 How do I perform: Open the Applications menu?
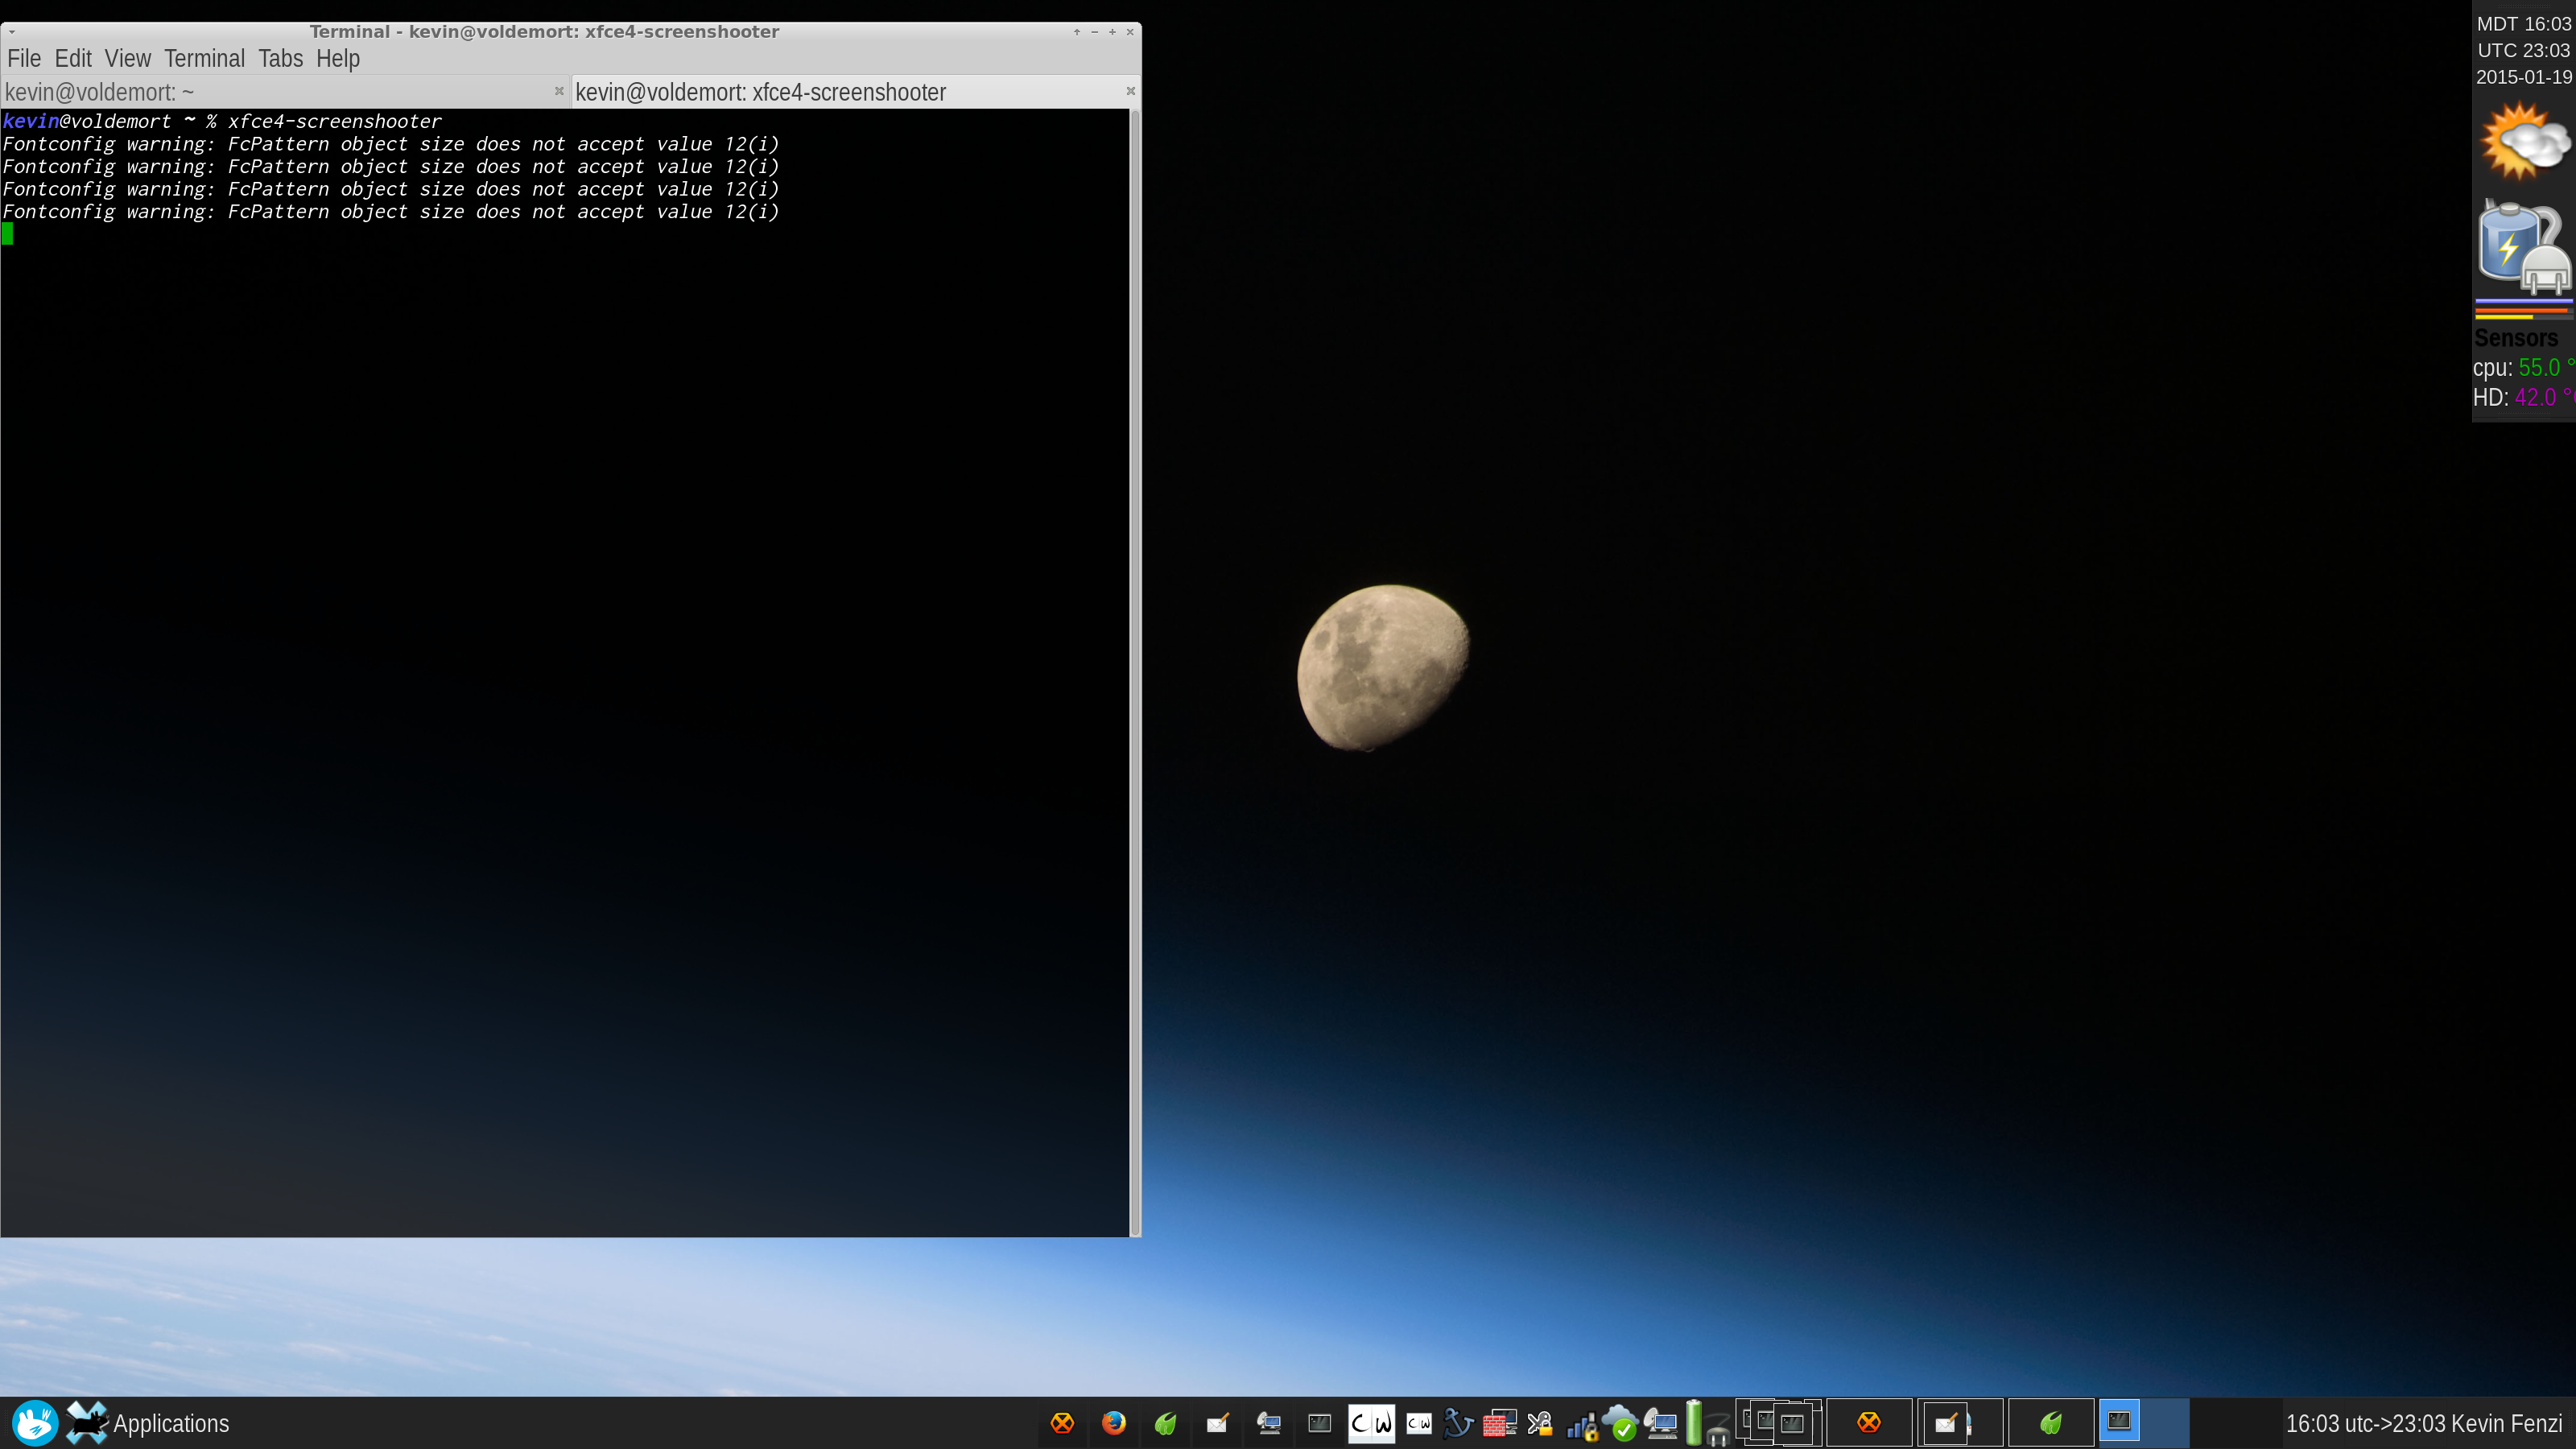tap(148, 1423)
